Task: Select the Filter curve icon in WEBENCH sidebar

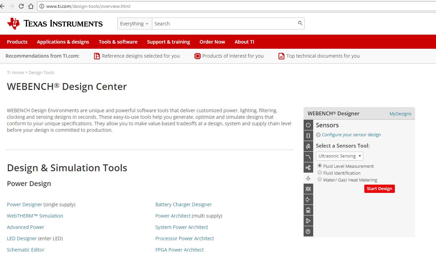Action: [x=308, y=157]
